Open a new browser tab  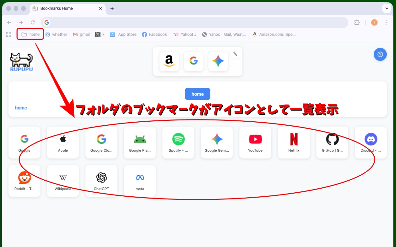coord(112,8)
